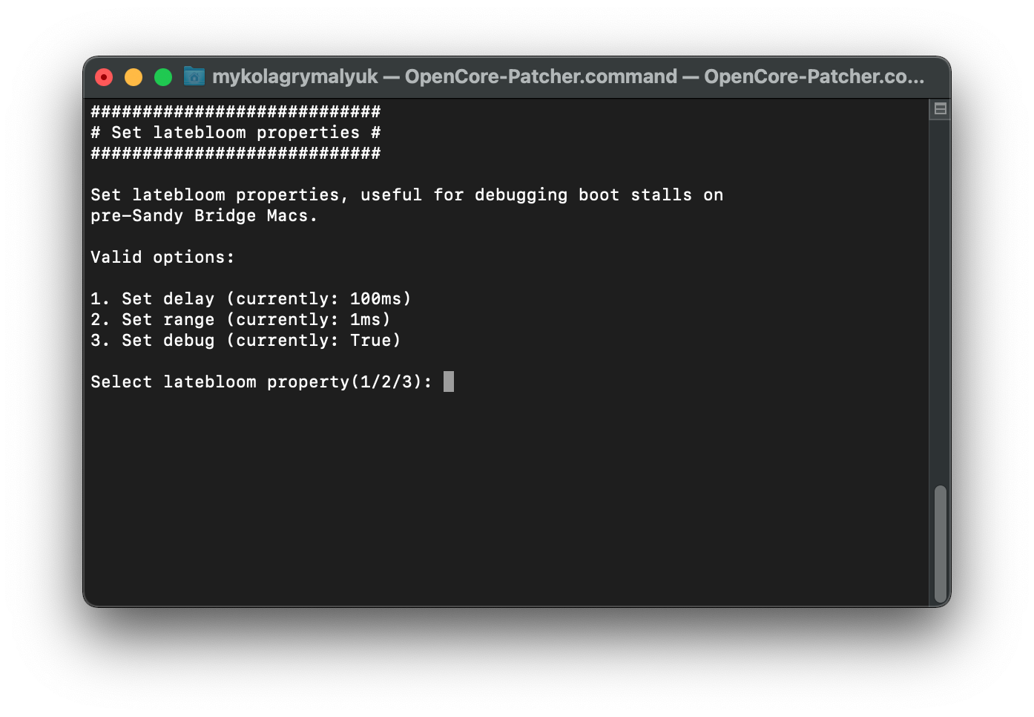
Task: Click the window title mykolagrymalyuk text
Action: click(x=295, y=76)
